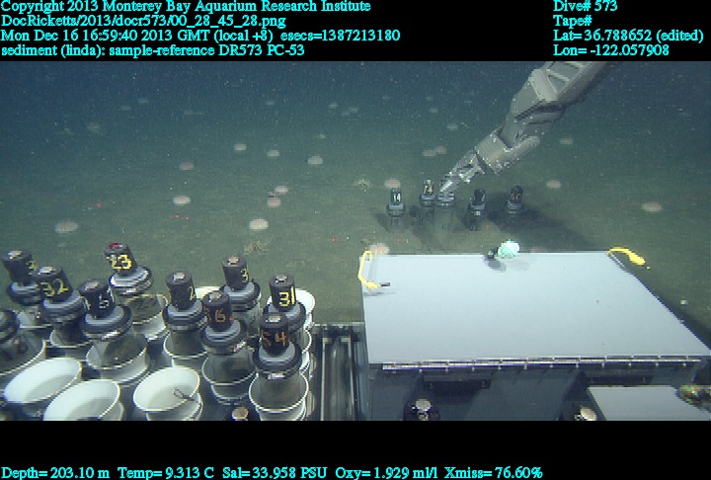Screen dimensions: 711x480
Task: Click the Lon= -122.057908 reading
Action: click(611, 50)
